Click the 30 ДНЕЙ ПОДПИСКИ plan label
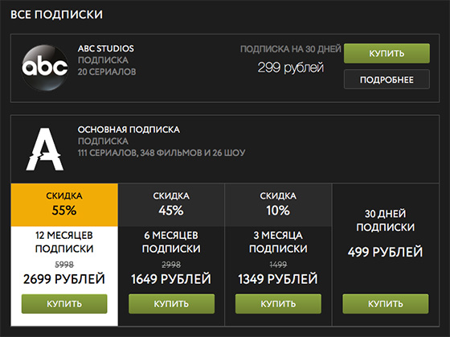Image resolution: width=450 pixels, height=337 pixels. 385,220
